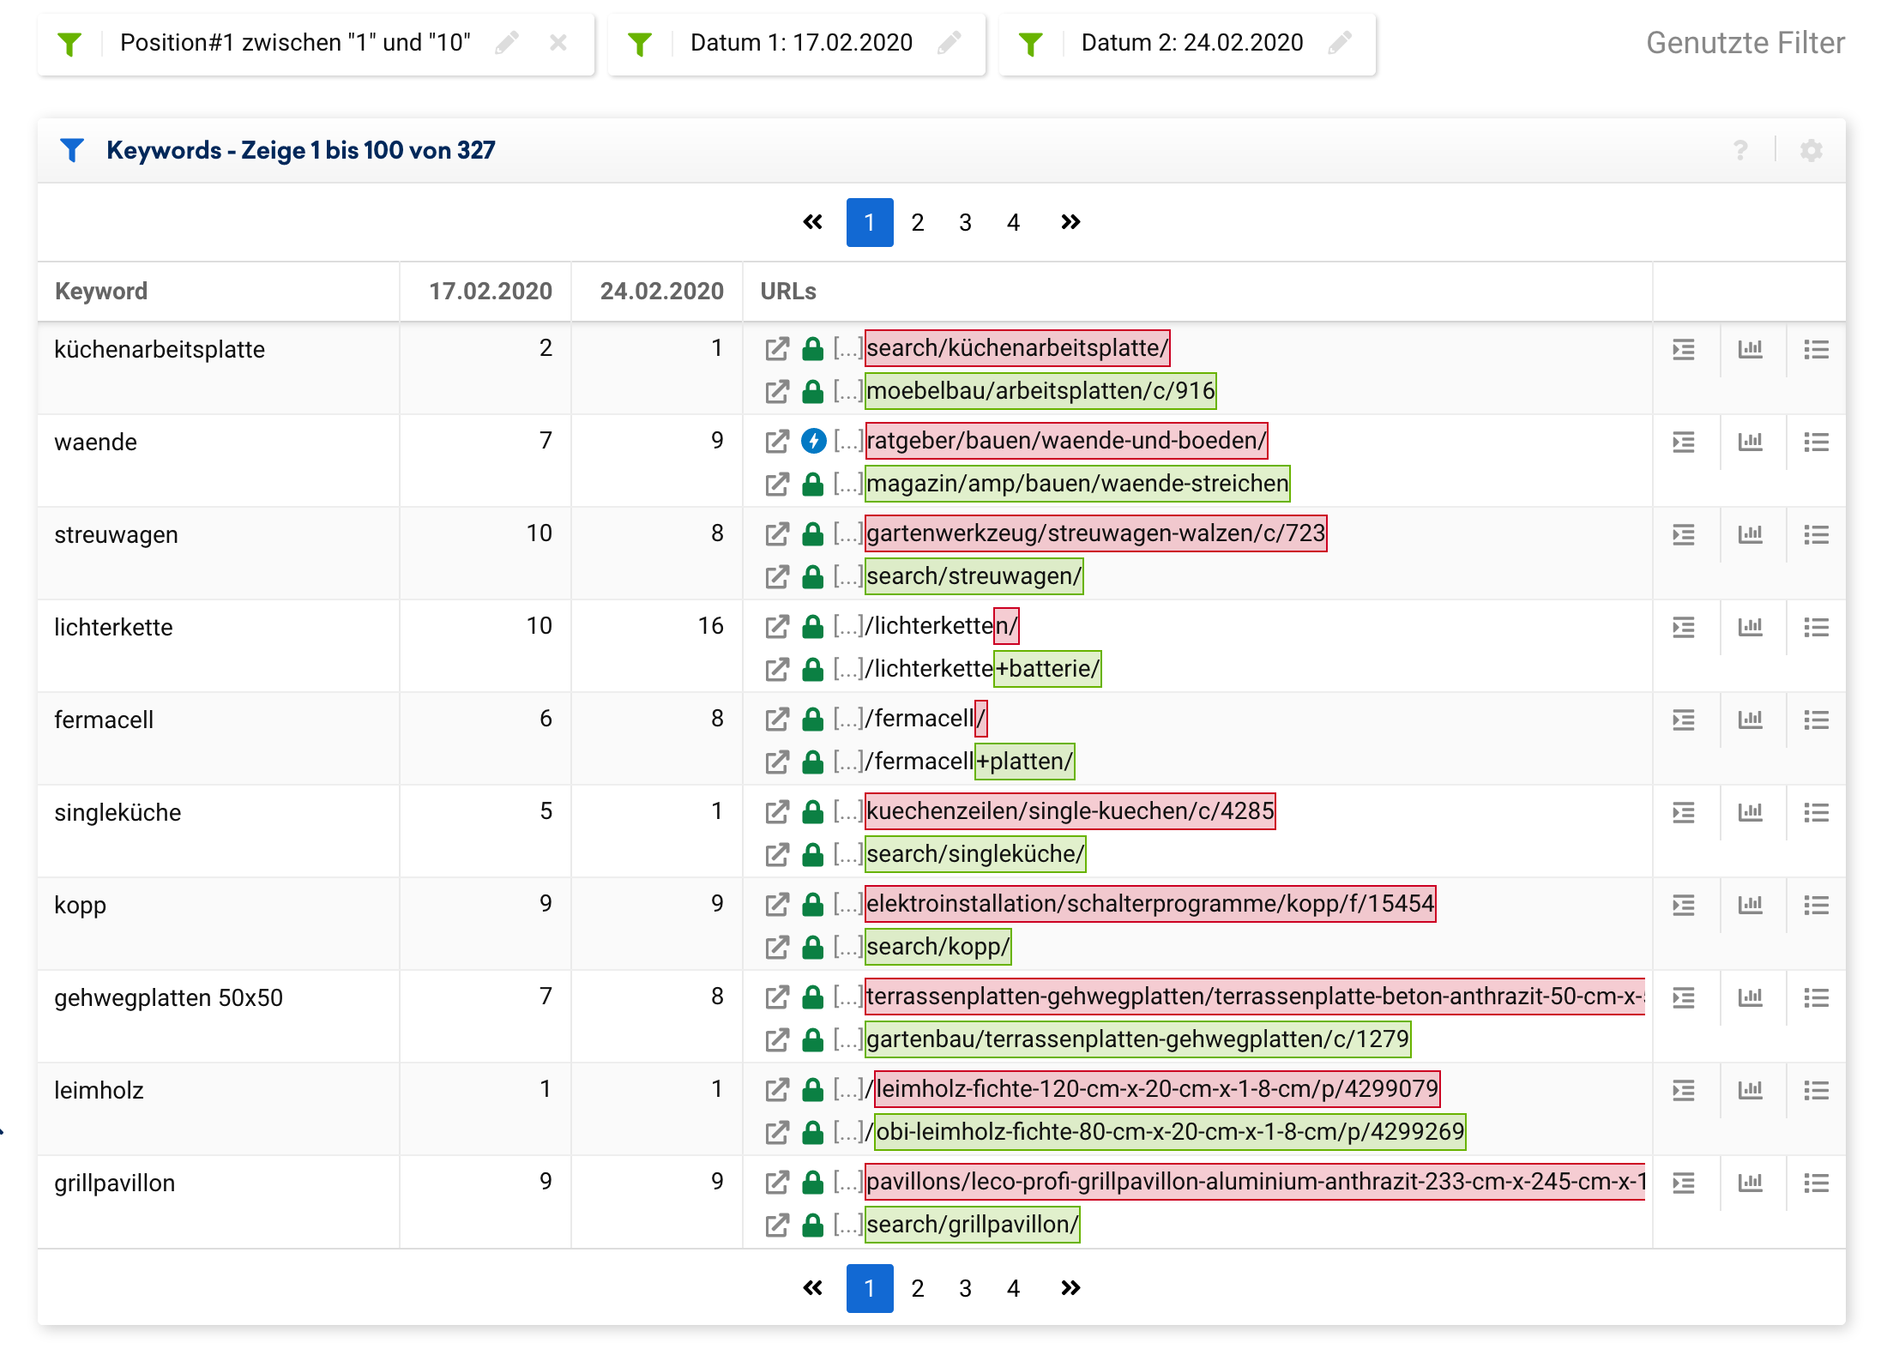Go to page 2 in top pagination
The image size is (1887, 1355).
tap(918, 222)
